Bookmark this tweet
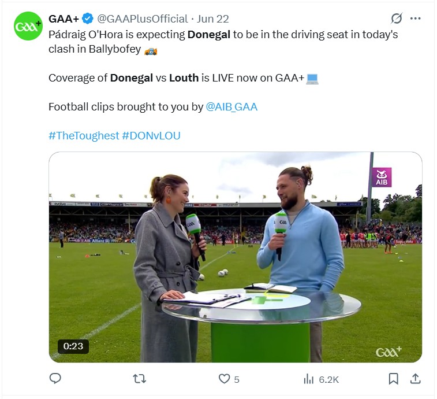This screenshot has width=437, height=399. (393, 379)
